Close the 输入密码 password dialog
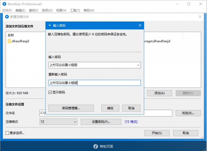The width and height of the screenshot is (207, 151). click(140, 25)
